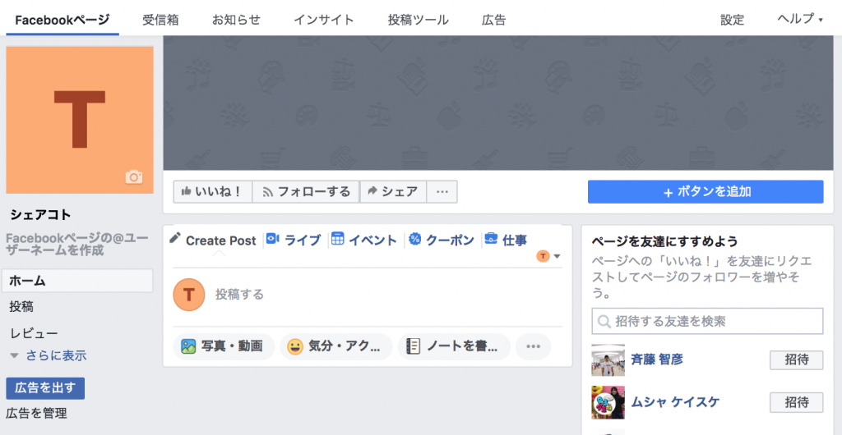Open the ヘルプ dropdown menu
842x435 pixels.
tap(799, 19)
